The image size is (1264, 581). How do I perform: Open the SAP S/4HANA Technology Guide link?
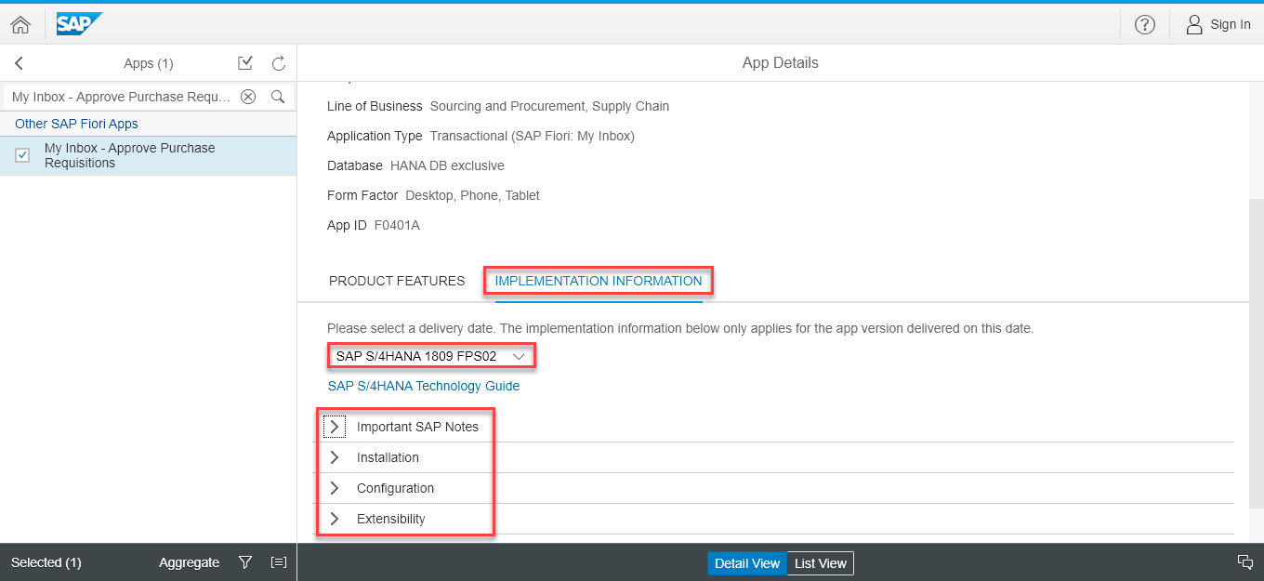coord(424,386)
